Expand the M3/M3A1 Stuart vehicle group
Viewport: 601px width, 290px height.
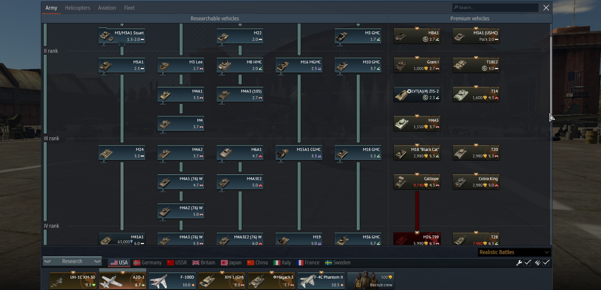pyautogui.click(x=122, y=44)
